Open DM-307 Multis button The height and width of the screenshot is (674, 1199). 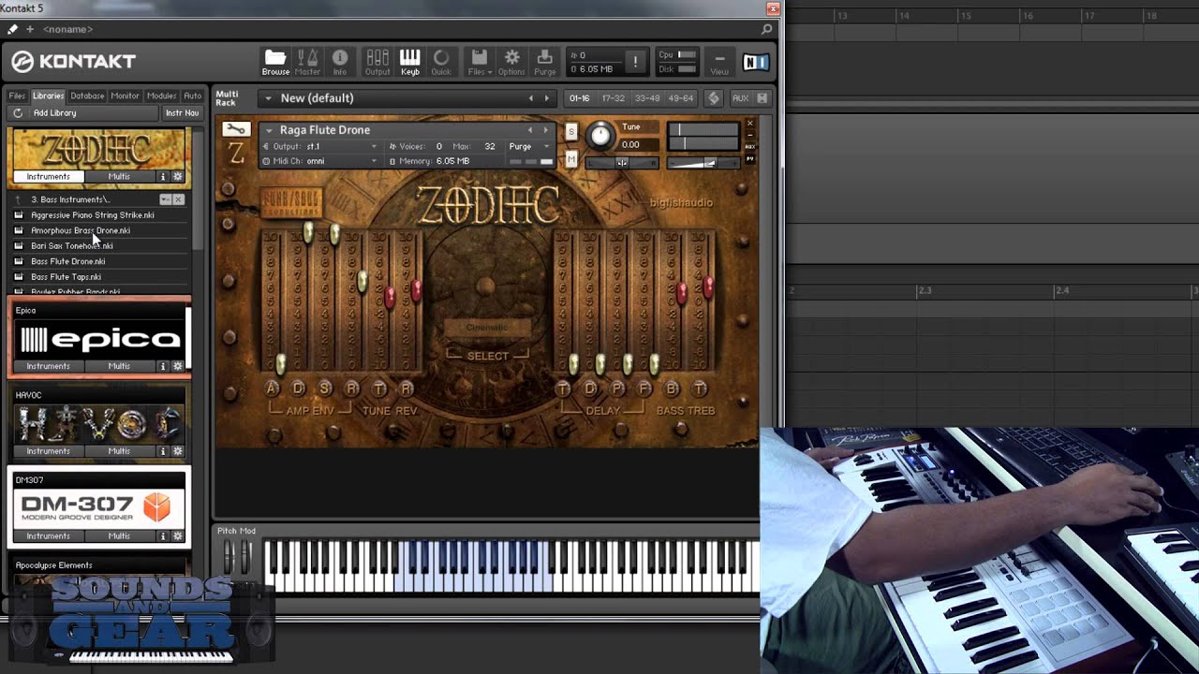click(x=119, y=536)
